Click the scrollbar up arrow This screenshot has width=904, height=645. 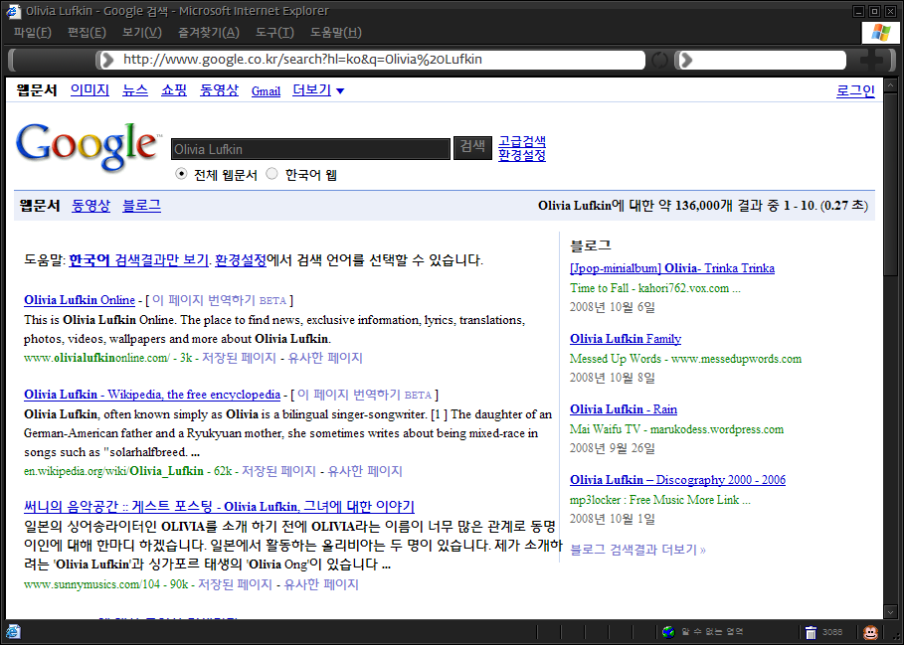pyautogui.click(x=890, y=86)
